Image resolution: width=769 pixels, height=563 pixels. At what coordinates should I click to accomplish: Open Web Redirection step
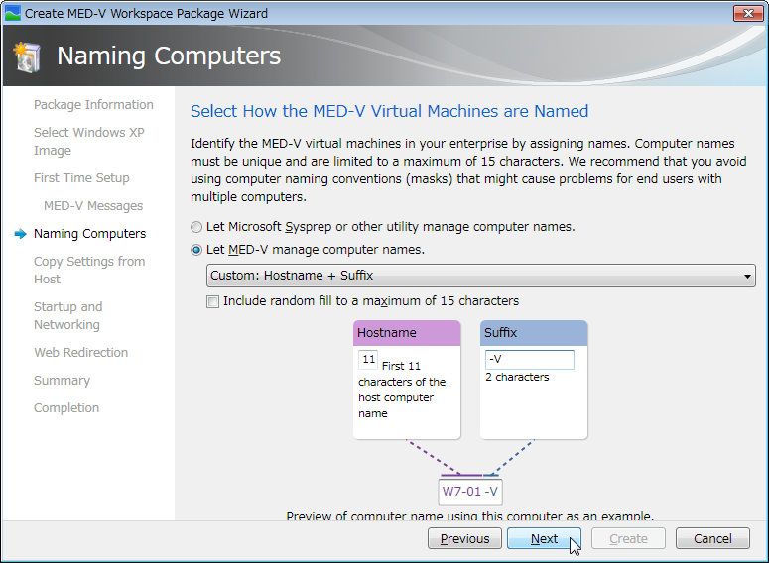(x=81, y=352)
